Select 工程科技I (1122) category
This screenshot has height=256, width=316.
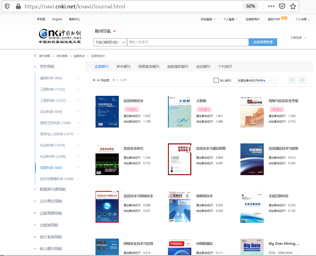click(52, 89)
